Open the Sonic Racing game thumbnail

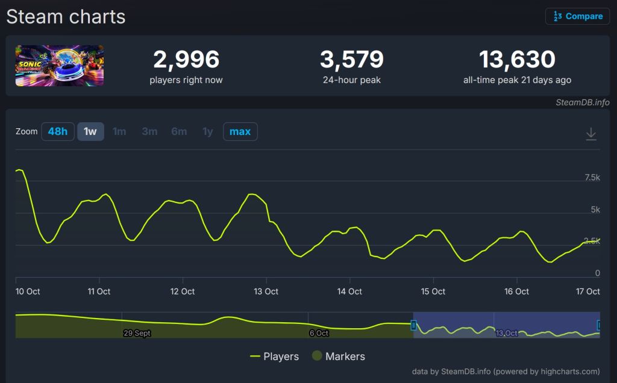point(60,65)
